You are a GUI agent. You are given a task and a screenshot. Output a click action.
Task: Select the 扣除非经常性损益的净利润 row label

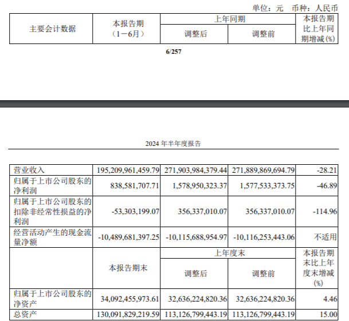tap(53, 211)
